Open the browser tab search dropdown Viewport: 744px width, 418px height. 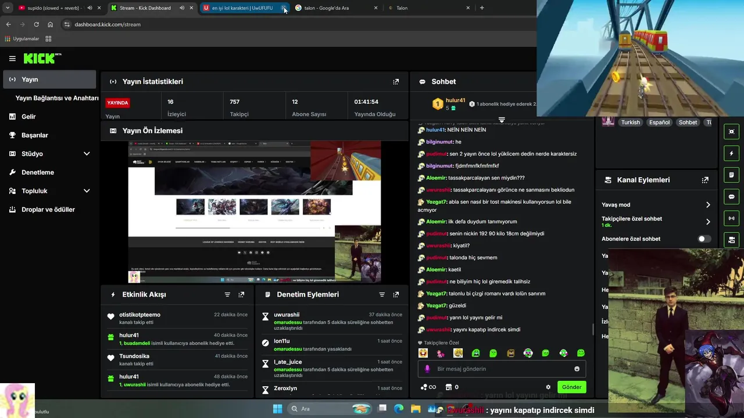click(8, 8)
